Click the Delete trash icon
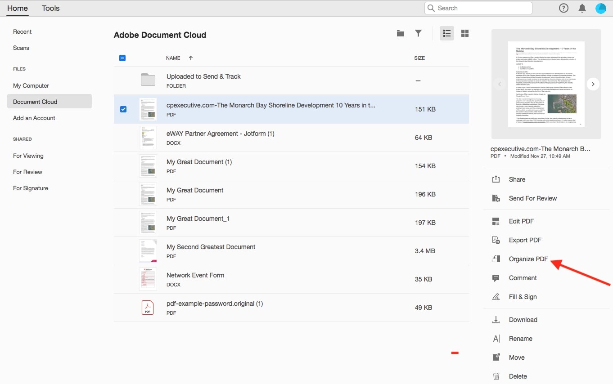 (496, 376)
